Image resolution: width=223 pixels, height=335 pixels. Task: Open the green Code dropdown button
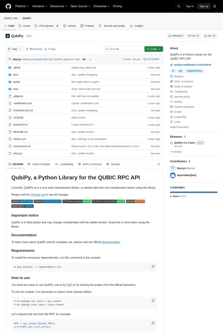coord(153,49)
